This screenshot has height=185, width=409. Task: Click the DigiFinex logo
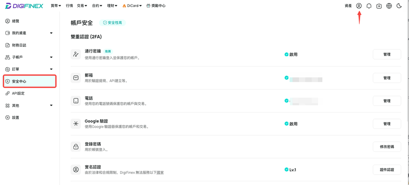click(24, 6)
